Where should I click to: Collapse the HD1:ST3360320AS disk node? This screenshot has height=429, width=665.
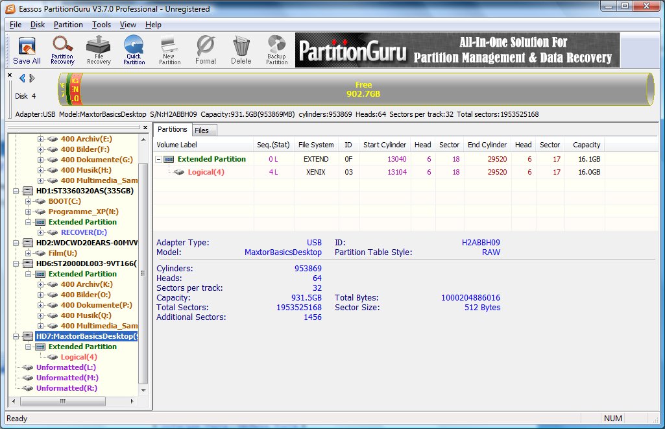tap(16, 191)
